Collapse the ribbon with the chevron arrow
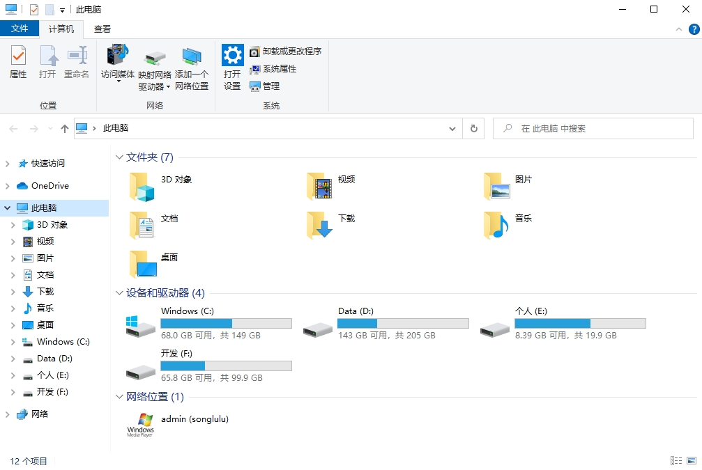The height and width of the screenshot is (470, 702). click(x=679, y=29)
